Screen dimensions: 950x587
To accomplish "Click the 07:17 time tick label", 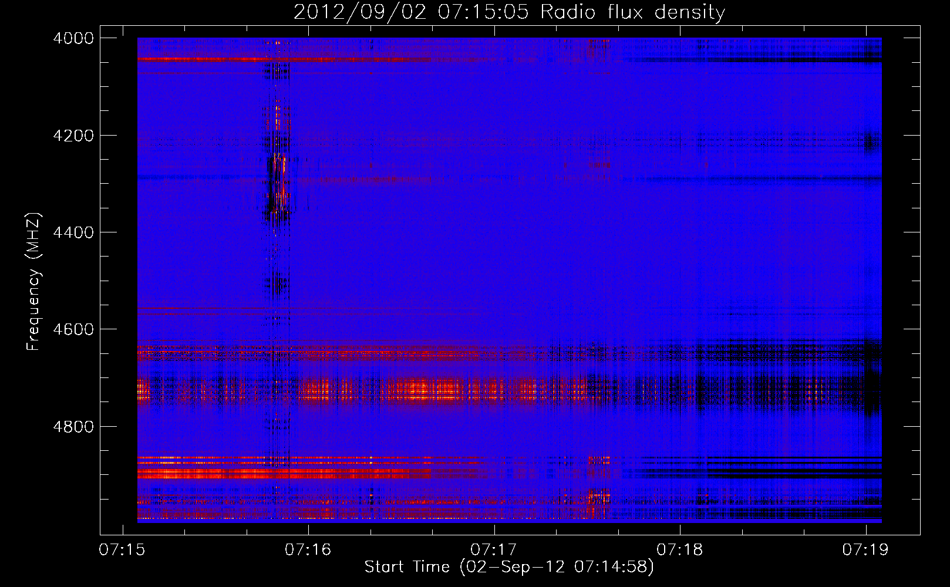I will coord(494,549).
